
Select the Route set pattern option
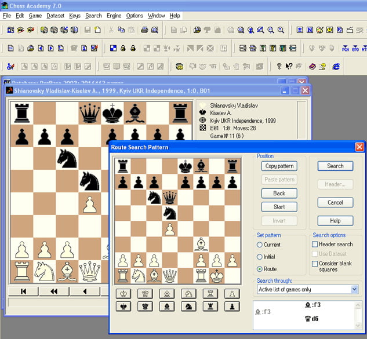tap(267, 269)
